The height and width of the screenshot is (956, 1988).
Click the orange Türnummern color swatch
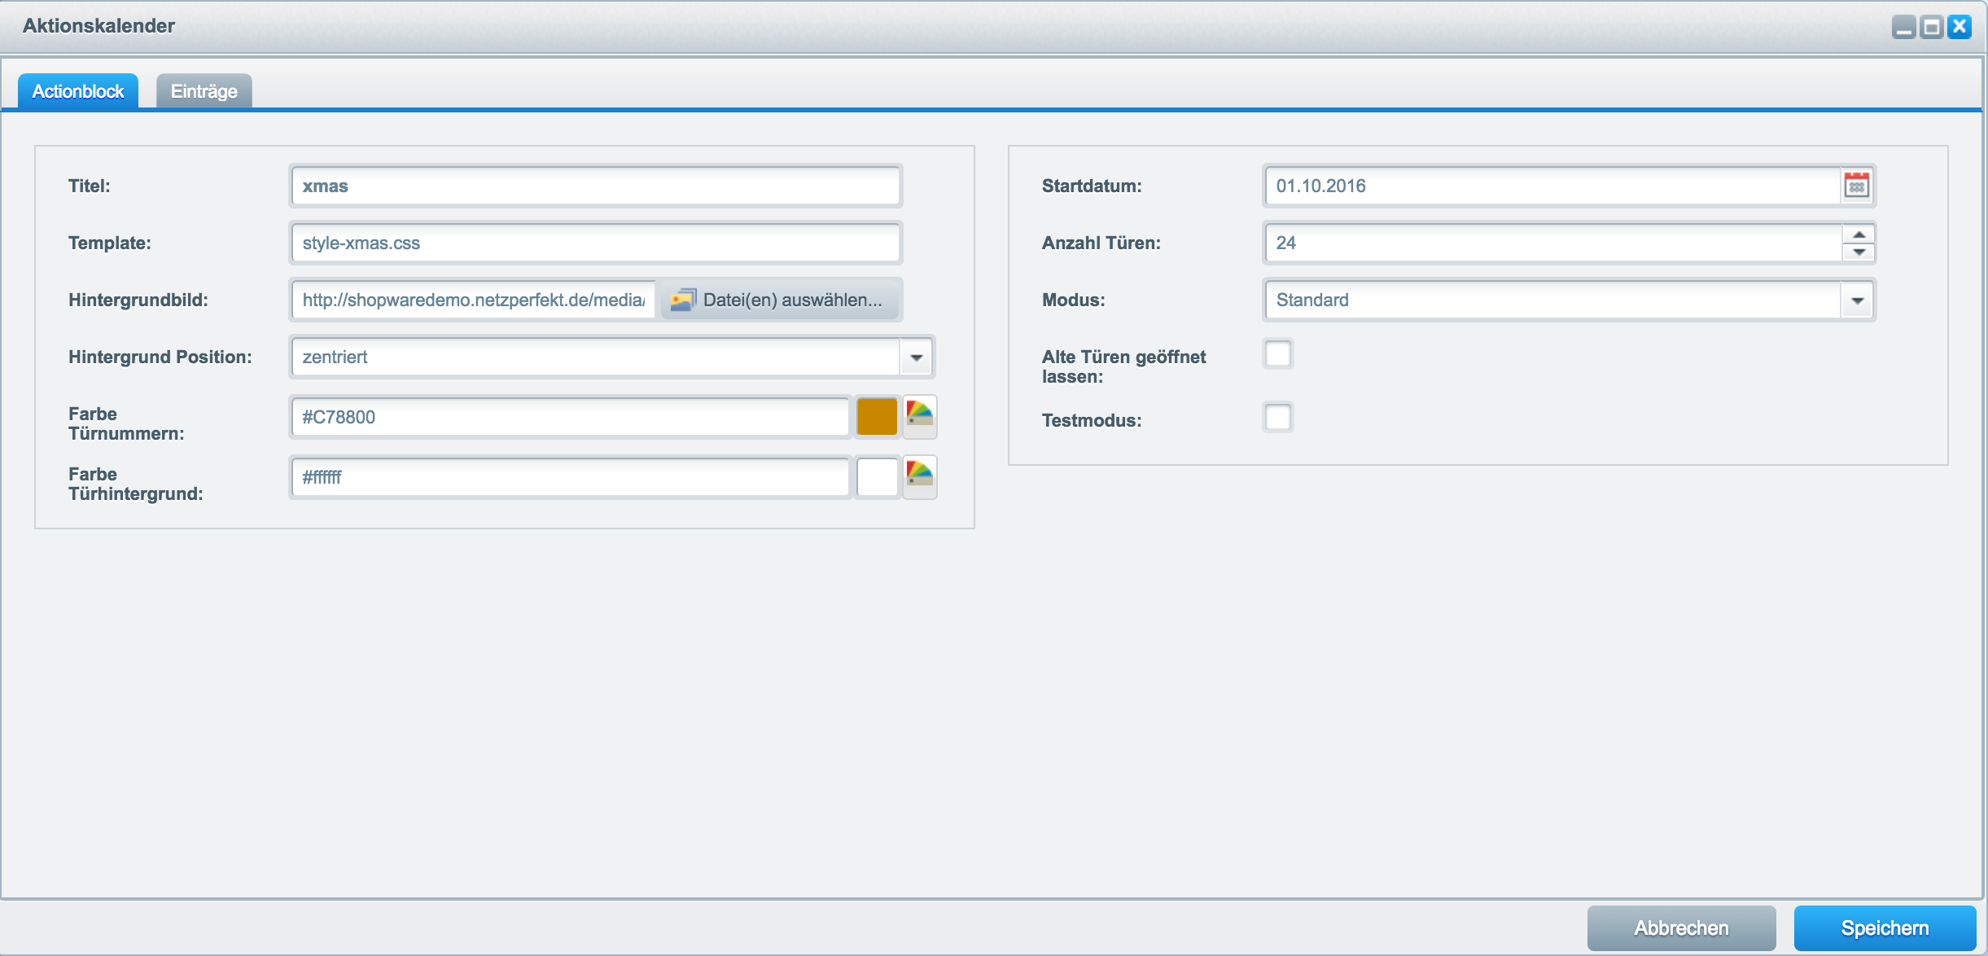coord(877,417)
